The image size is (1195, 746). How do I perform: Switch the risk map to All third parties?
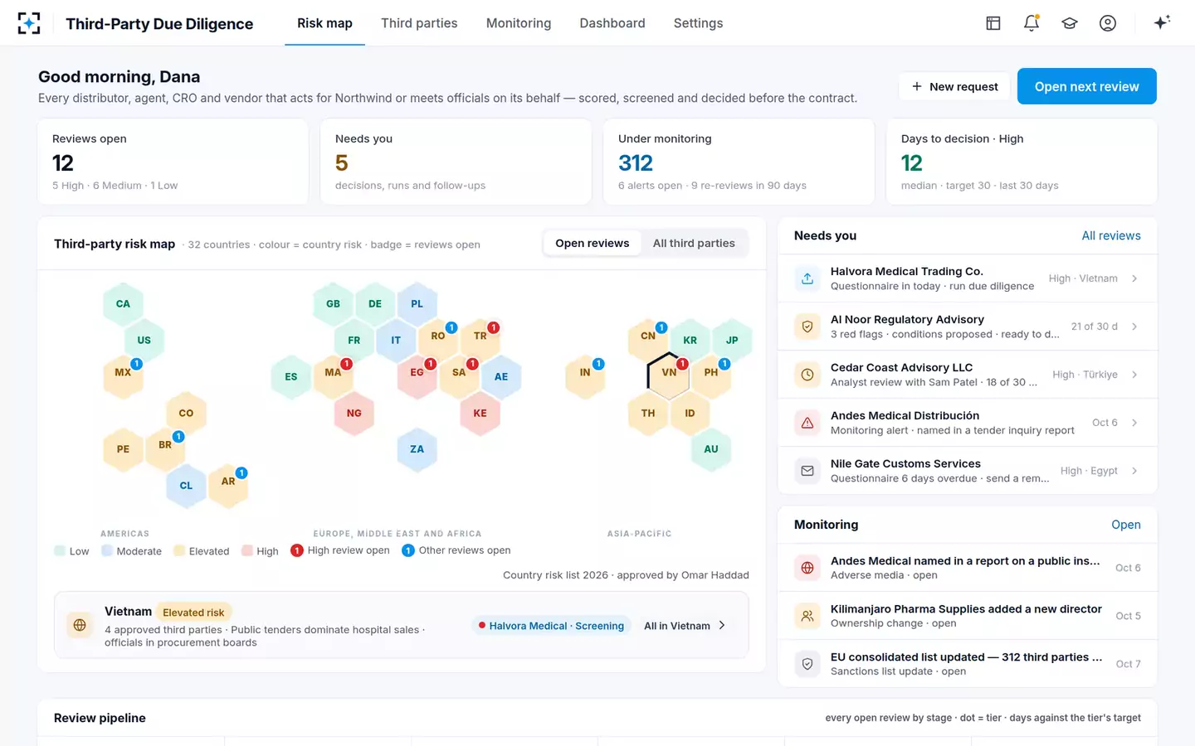[x=694, y=243]
